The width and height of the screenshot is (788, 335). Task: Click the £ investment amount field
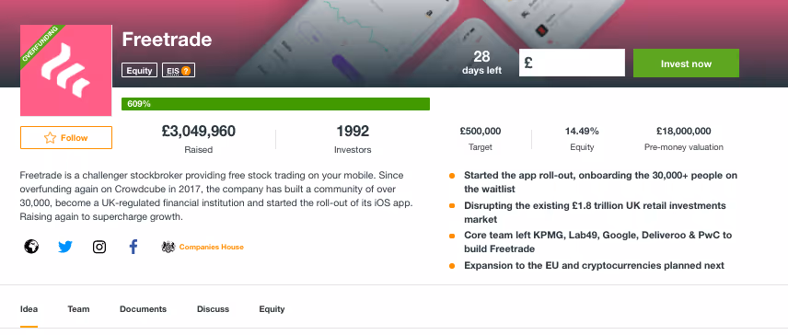point(572,63)
